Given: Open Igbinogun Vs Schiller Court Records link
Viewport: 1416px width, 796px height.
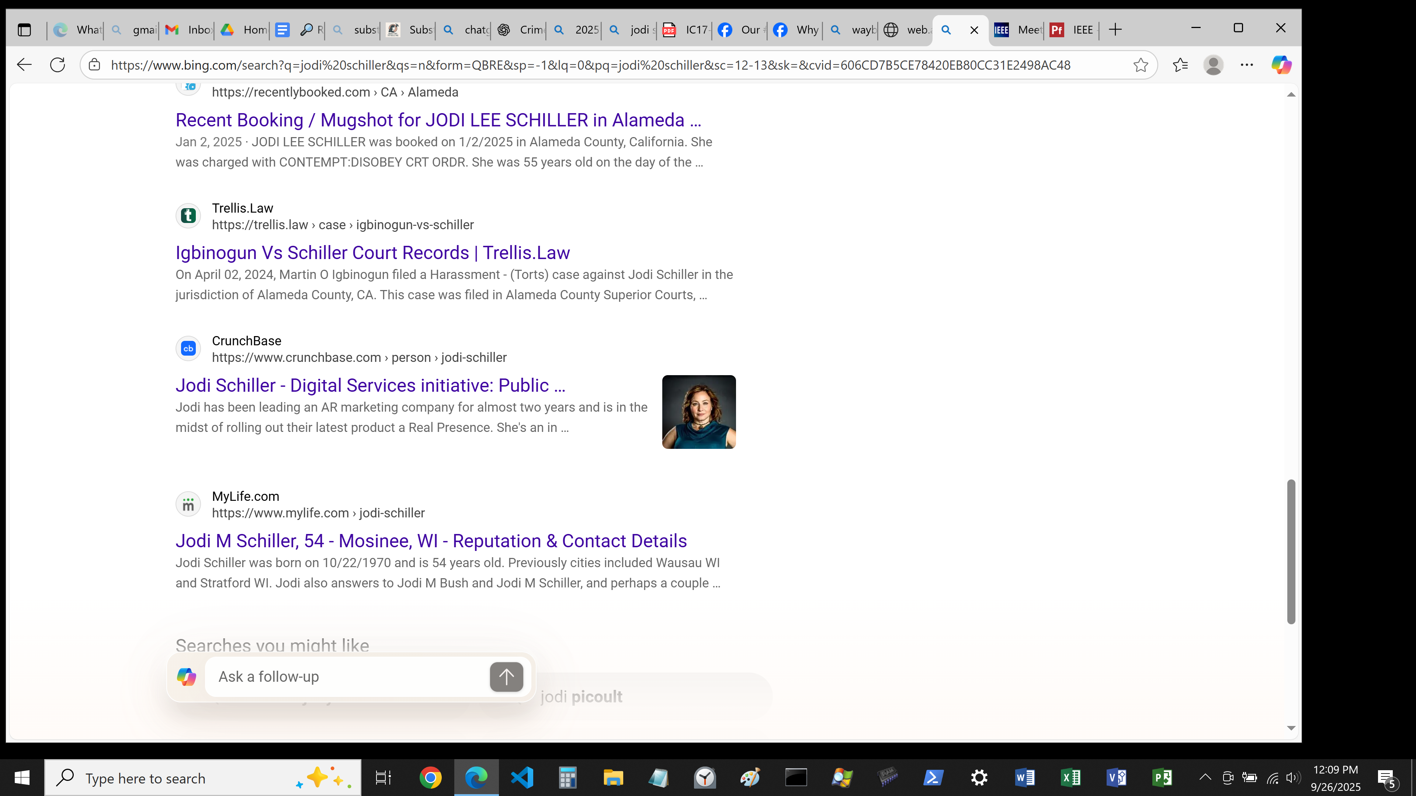Looking at the screenshot, I should [x=372, y=253].
